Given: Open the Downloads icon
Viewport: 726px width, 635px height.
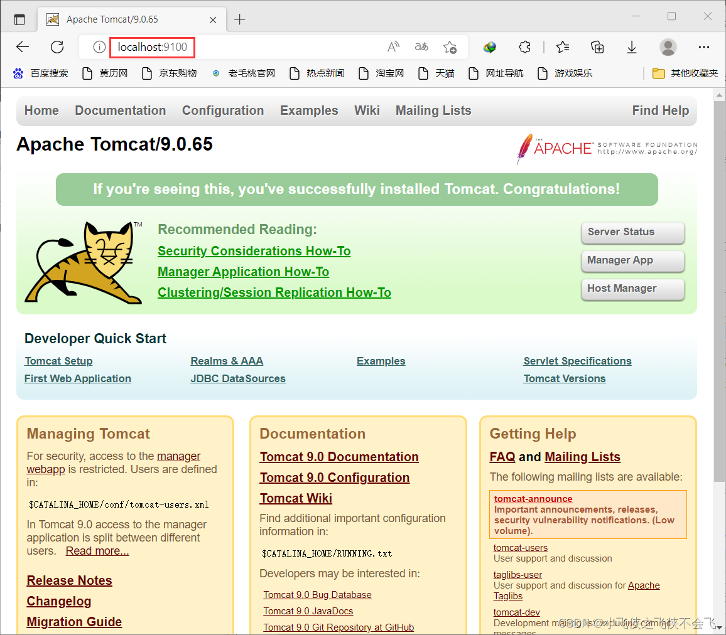Looking at the screenshot, I should click(632, 47).
